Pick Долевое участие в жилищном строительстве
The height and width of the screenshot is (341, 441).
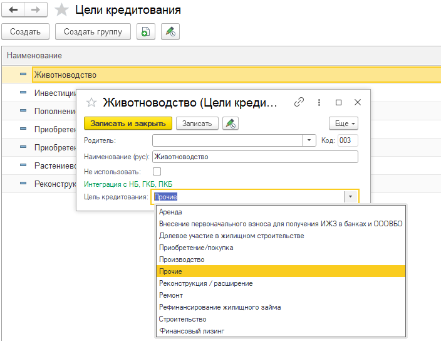coord(281,236)
